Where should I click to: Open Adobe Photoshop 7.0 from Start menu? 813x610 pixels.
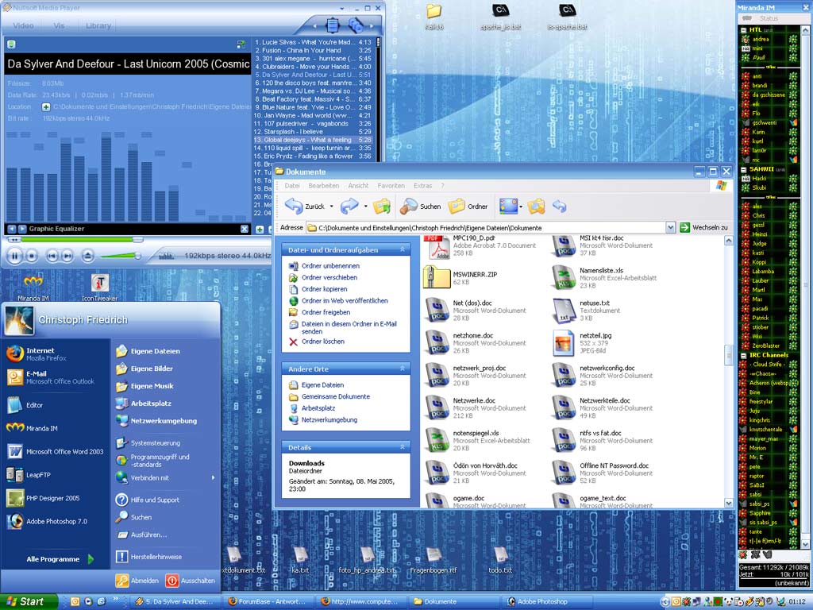(49, 521)
